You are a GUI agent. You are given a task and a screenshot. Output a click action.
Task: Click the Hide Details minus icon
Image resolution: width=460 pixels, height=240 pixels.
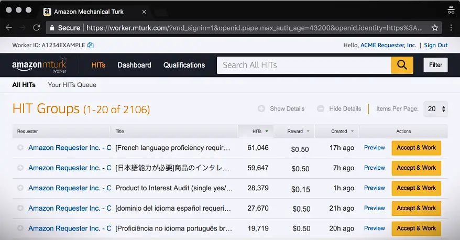tap(321, 108)
